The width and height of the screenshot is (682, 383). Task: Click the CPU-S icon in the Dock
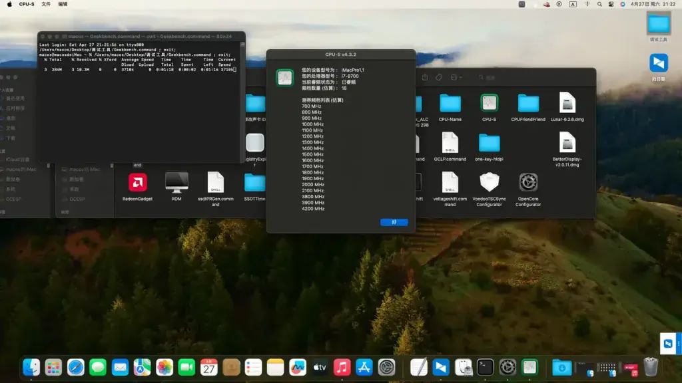529,367
